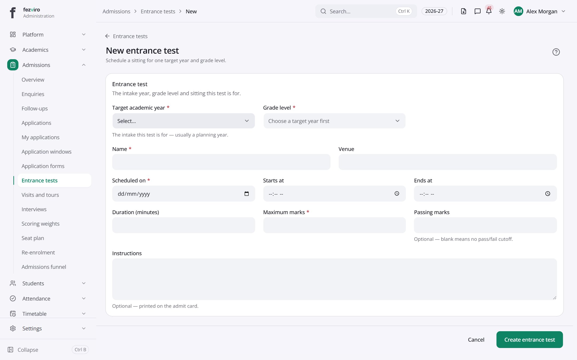Click Admissions breadcrumb link
The width and height of the screenshot is (577, 360).
pyautogui.click(x=116, y=11)
